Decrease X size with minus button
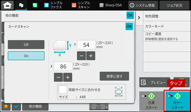 [x=58, y=77]
